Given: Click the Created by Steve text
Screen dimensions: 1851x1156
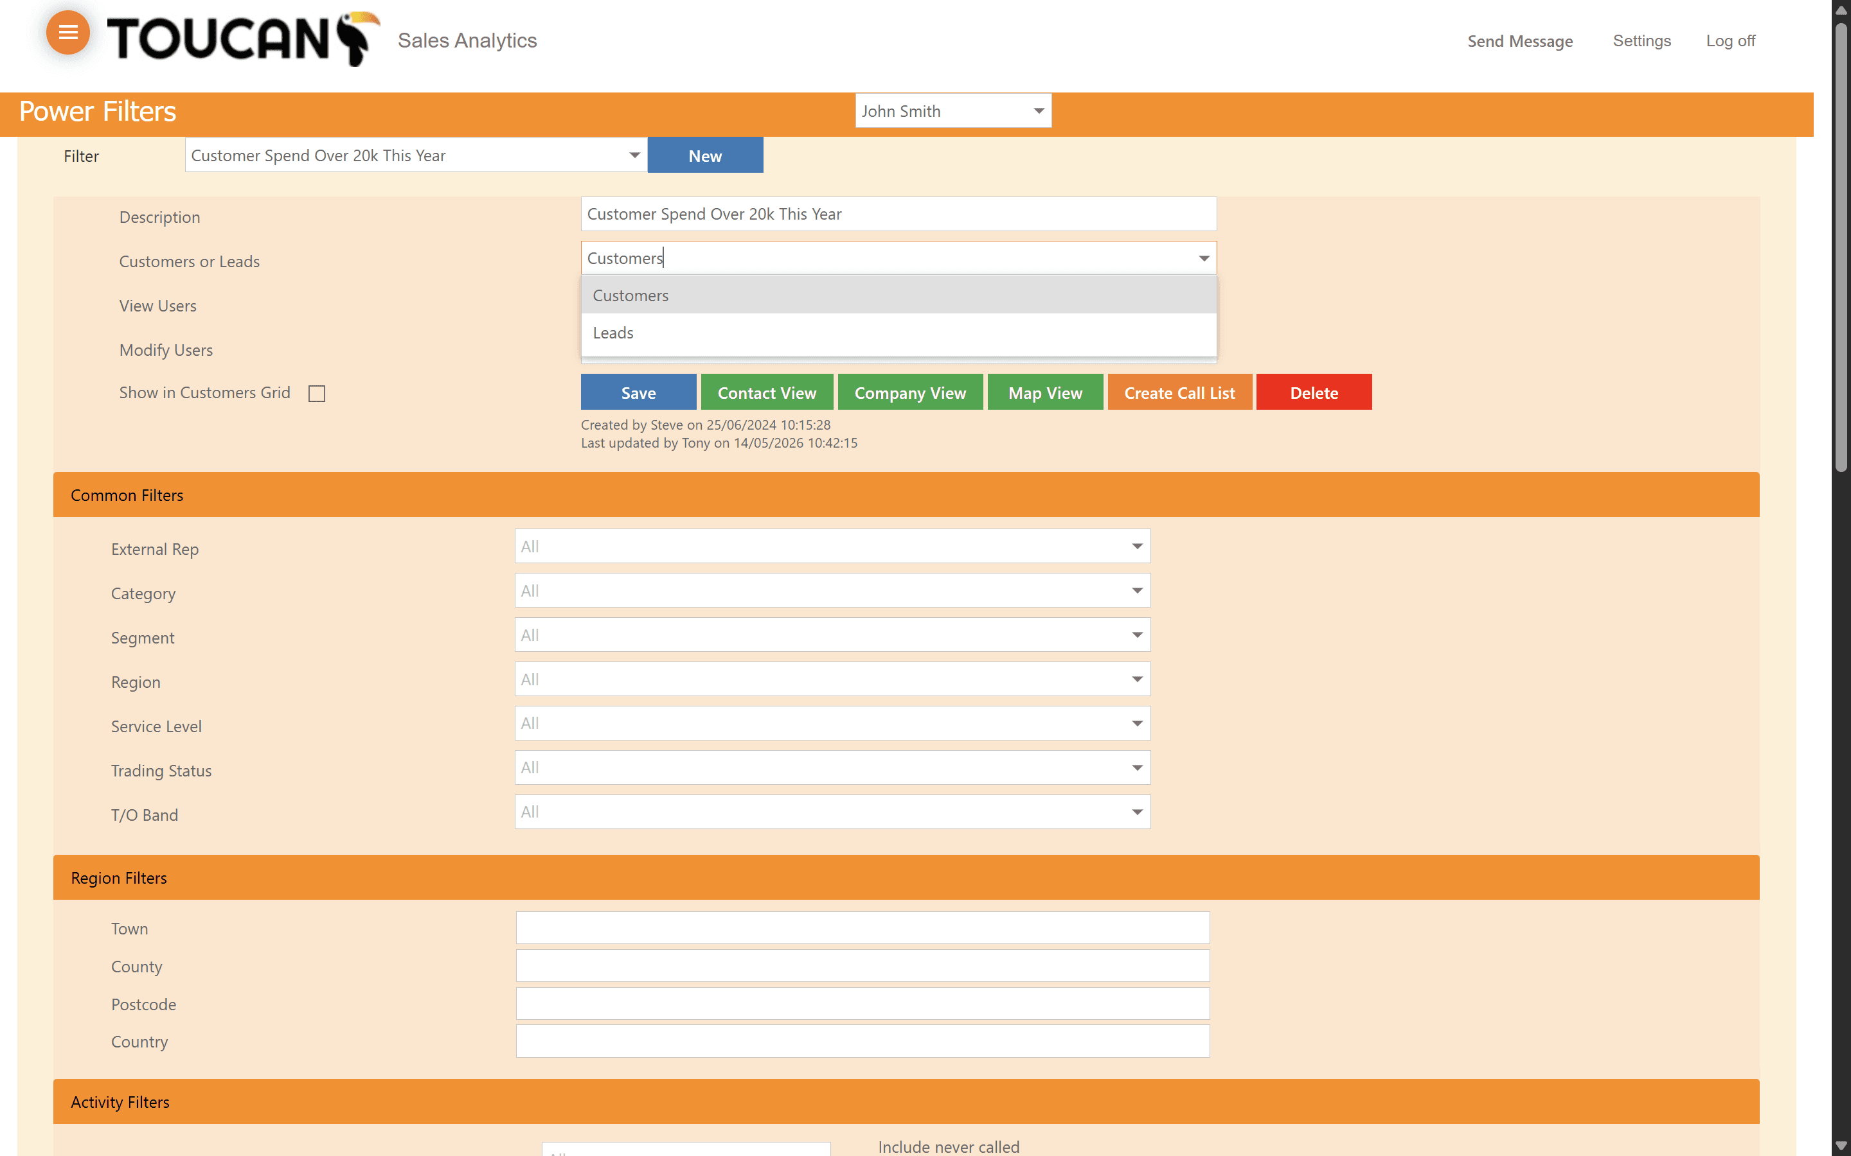Looking at the screenshot, I should coord(705,425).
